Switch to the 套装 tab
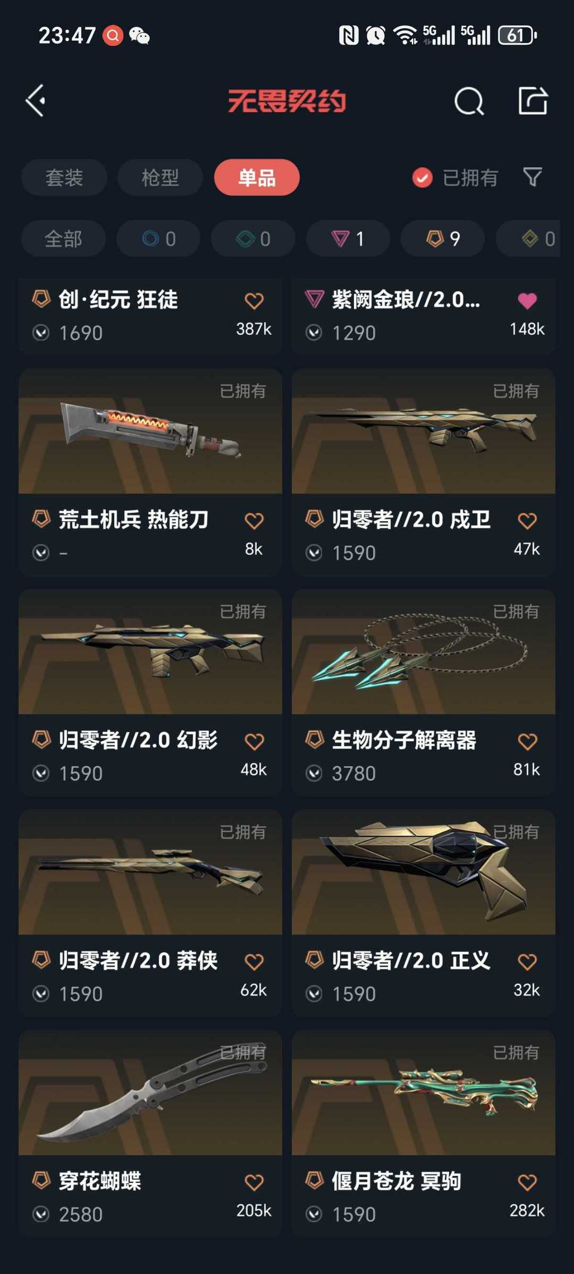 coord(64,177)
